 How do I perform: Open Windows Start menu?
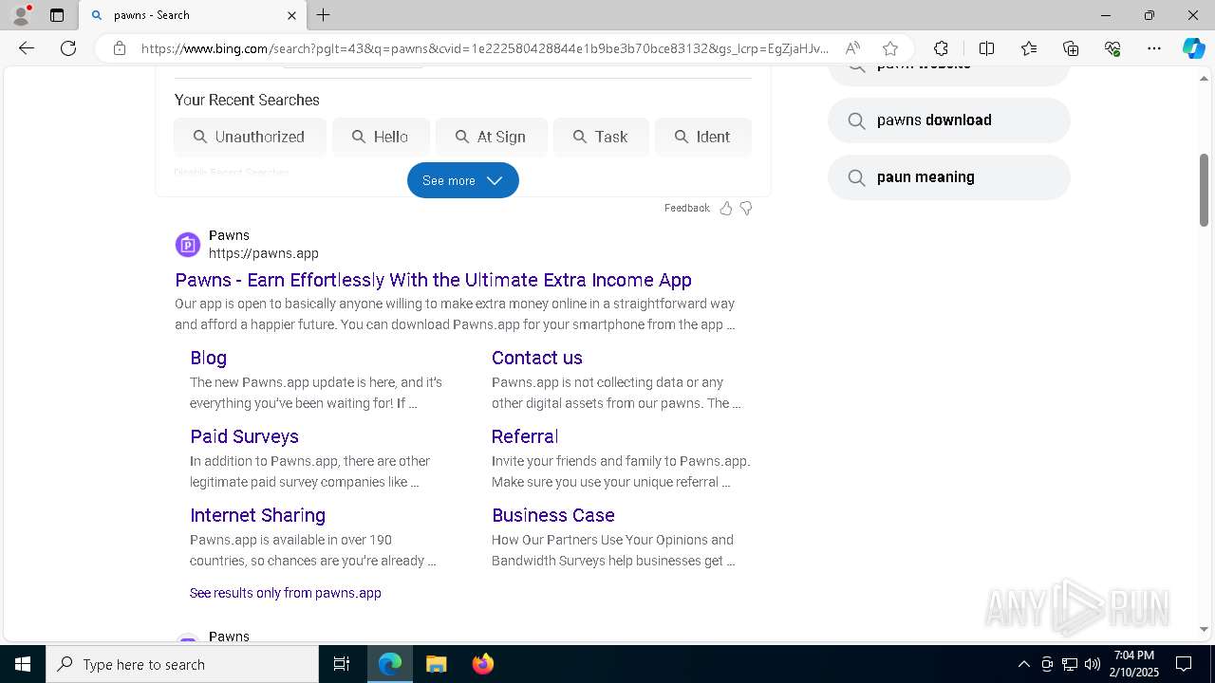pos(23,664)
